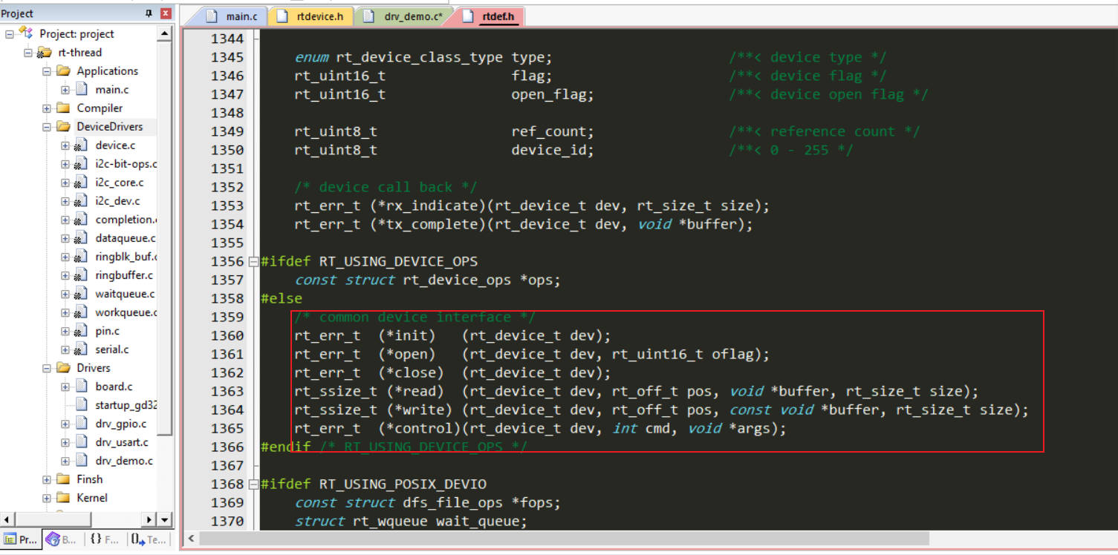Collapse the #ifdef RT_USING_DEVICE_OPS fold marker

point(253,261)
